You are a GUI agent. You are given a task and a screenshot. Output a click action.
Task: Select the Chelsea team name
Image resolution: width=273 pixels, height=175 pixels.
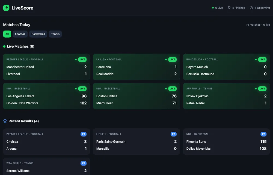(12, 142)
